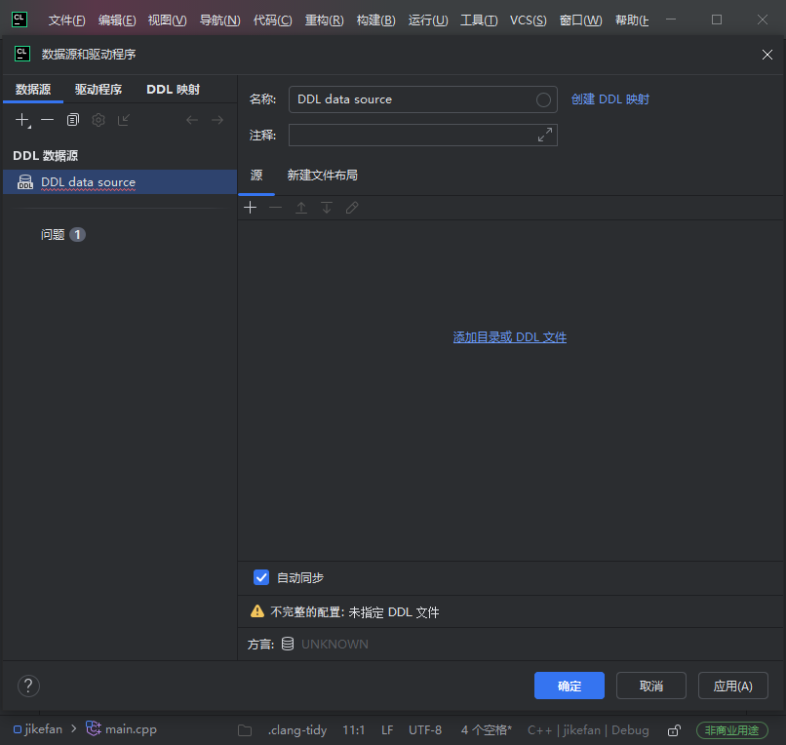Click the UTF-8 encoding indicator
The width and height of the screenshot is (786, 745).
425,730
